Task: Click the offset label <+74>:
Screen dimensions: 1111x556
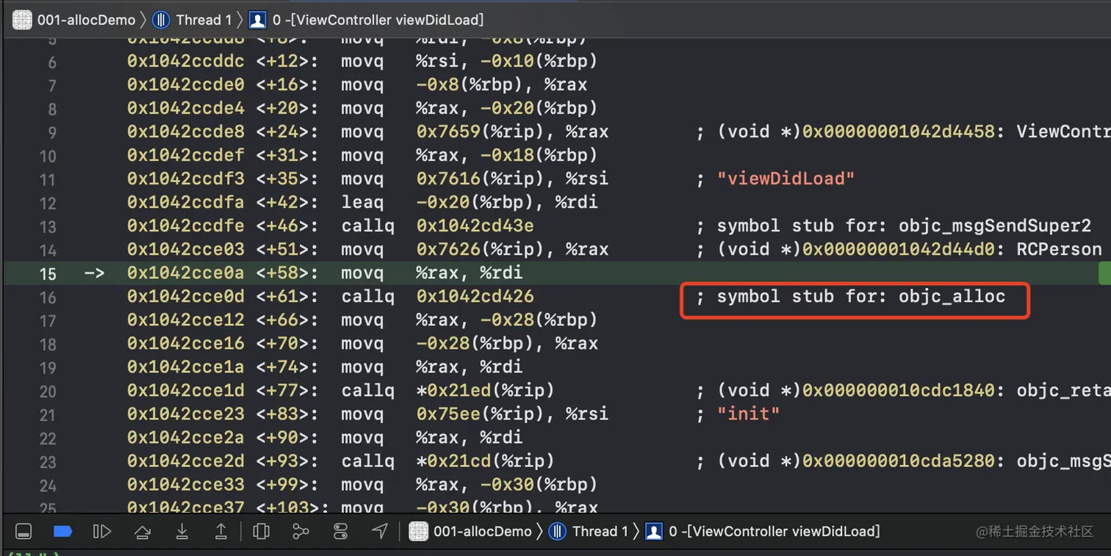Action: pos(287,367)
